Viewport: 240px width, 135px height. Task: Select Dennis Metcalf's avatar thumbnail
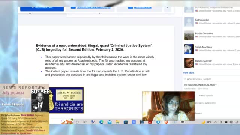[x=189, y=63]
